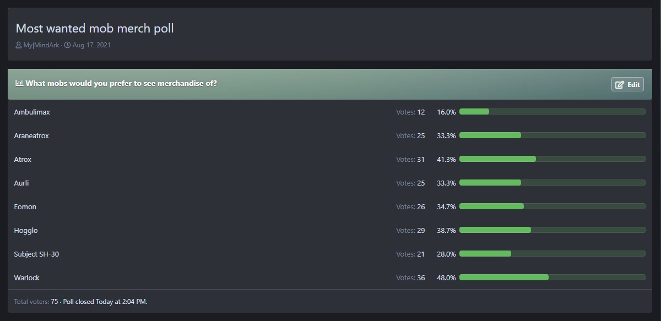
Task: Click the Most wanted mob merch poll title
Action: [95, 28]
